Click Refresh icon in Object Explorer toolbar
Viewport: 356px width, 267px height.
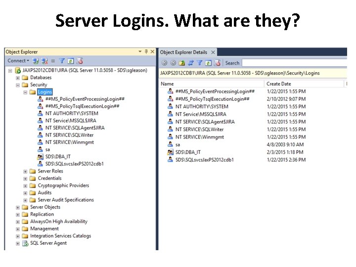pyautogui.click(x=71, y=61)
